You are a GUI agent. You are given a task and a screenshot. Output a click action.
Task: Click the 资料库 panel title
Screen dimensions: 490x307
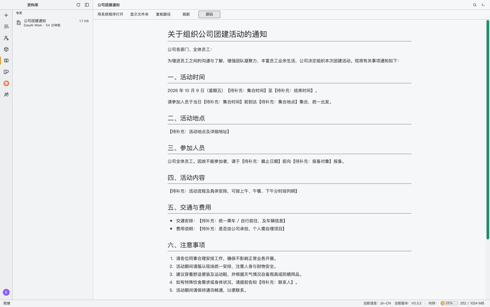point(33,5)
